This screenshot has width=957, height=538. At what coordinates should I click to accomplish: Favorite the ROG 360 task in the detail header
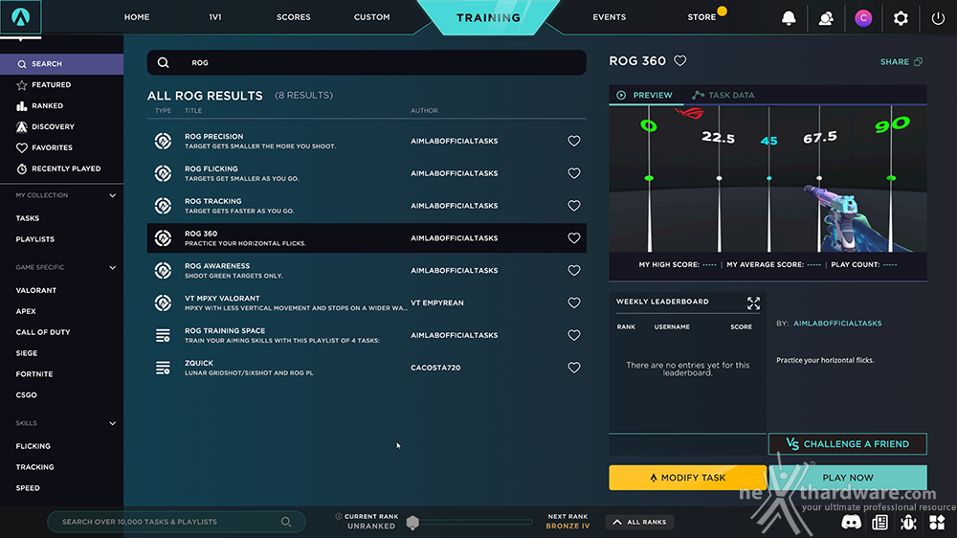click(x=679, y=61)
